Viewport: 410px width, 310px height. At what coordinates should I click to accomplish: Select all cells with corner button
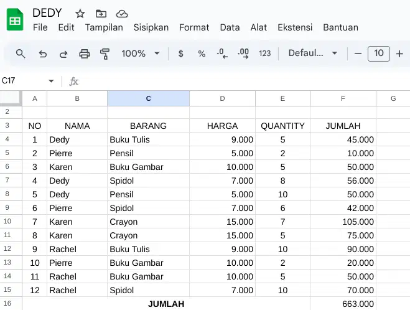pos(11,98)
